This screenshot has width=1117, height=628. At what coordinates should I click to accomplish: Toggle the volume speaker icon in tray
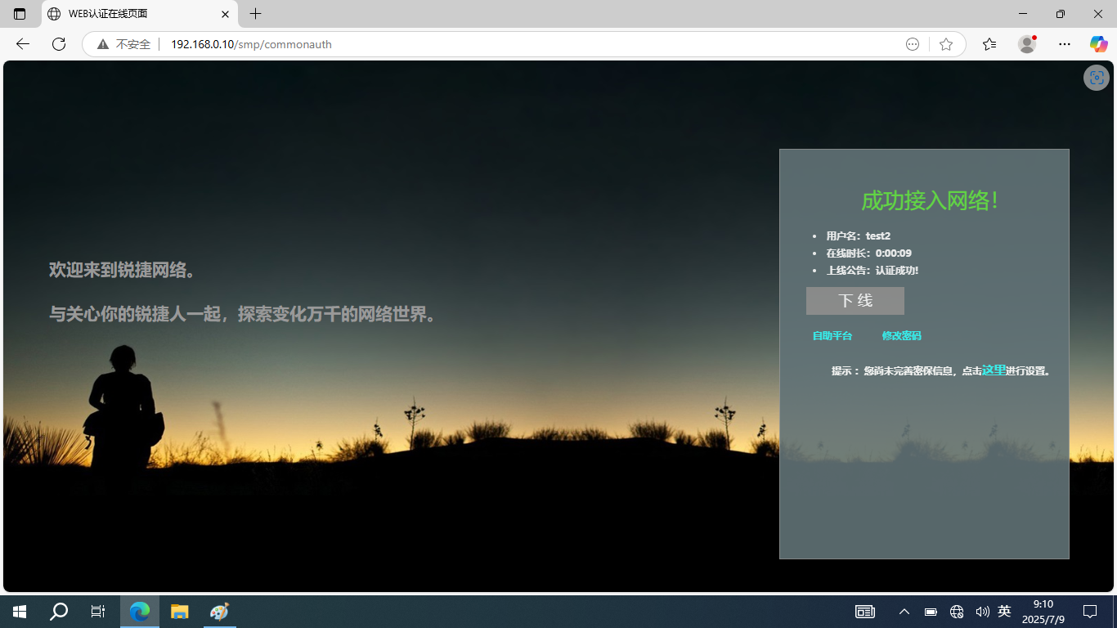point(982,612)
